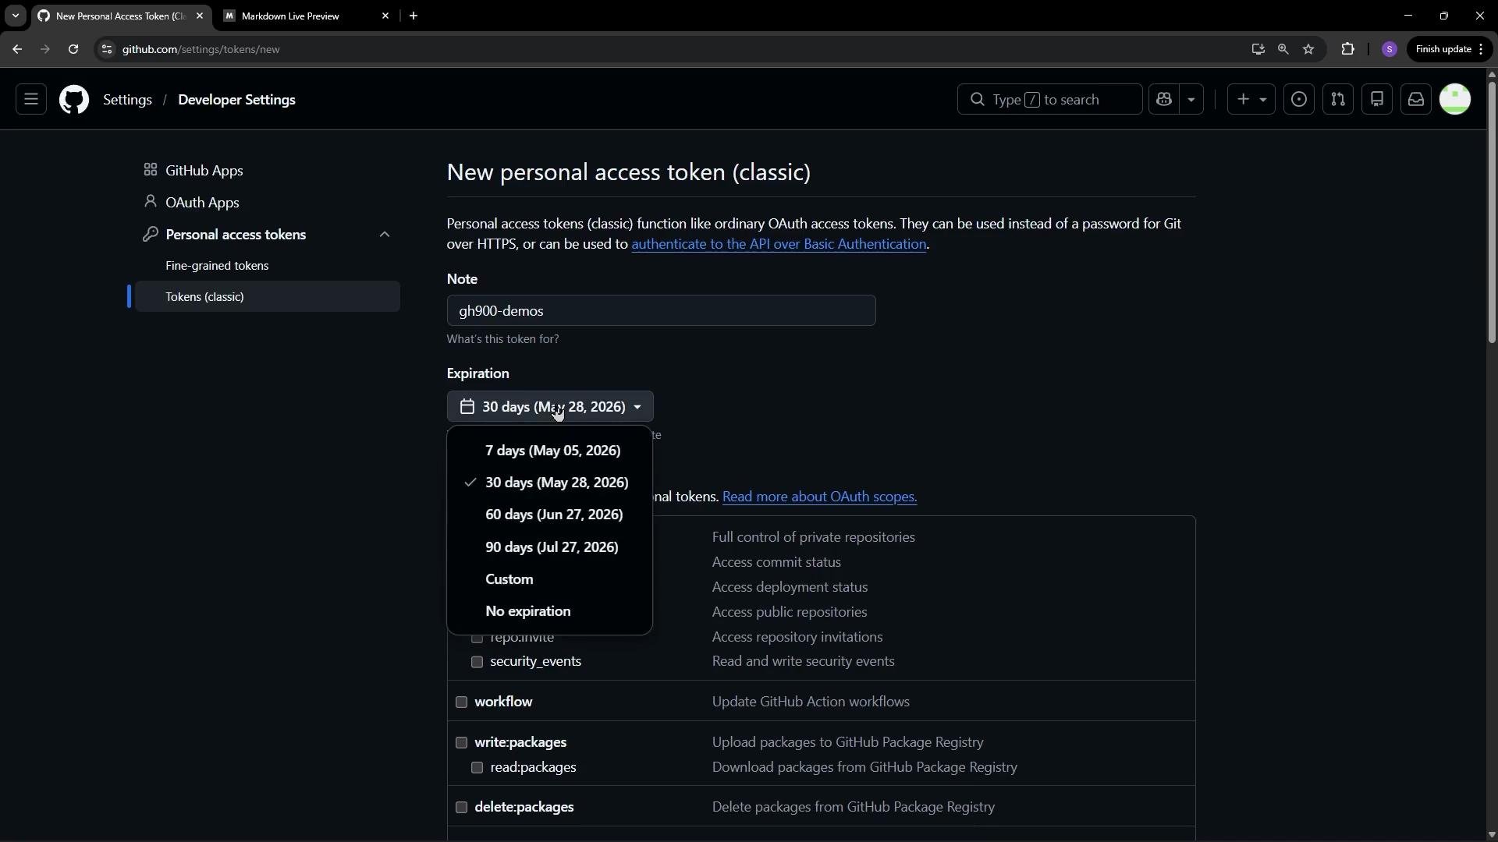Open Issues icon in header
This screenshot has width=1498, height=842.
(1299, 100)
